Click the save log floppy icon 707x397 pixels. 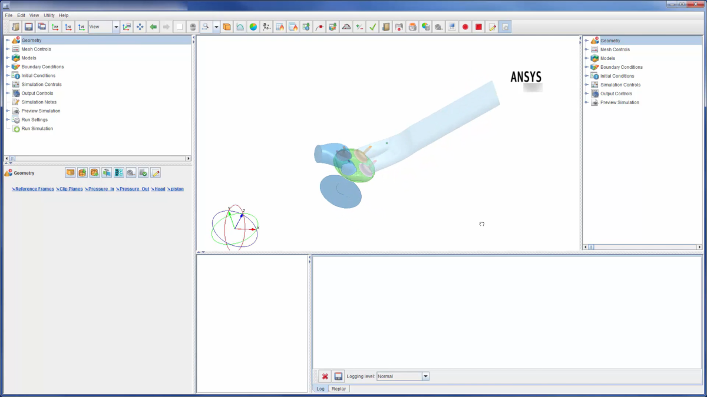pyautogui.click(x=338, y=376)
